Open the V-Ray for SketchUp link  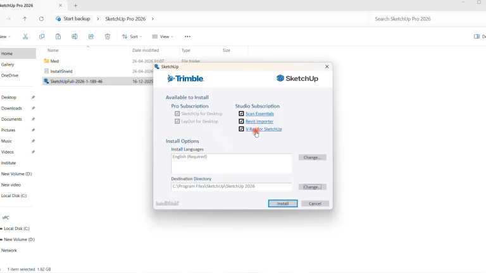coord(264,129)
